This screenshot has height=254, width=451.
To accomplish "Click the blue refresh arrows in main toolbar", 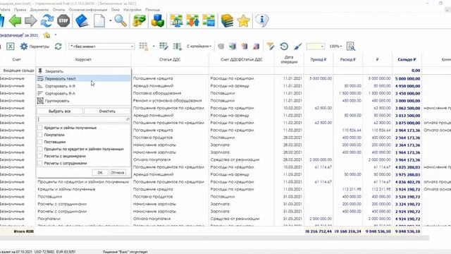I will (47, 20).
